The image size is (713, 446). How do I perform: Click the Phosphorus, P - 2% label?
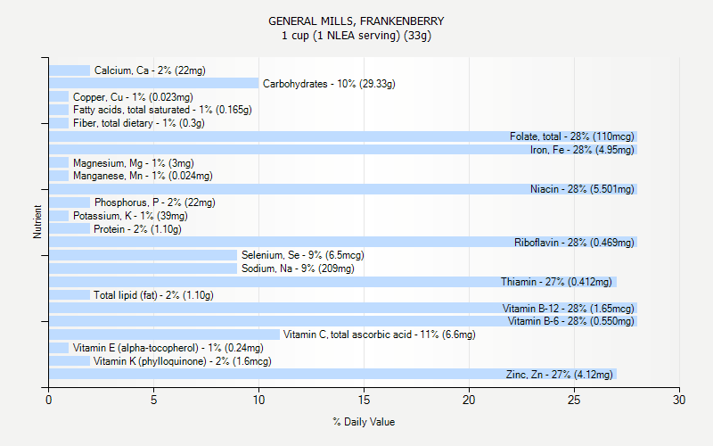tap(154, 202)
